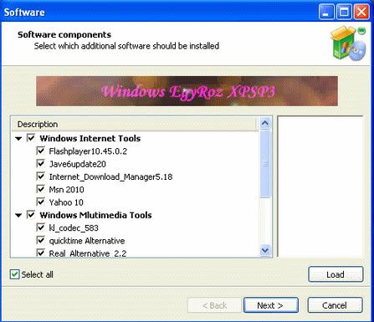Select the Internet_Download_Manager5.18 text
The width and height of the screenshot is (374, 322).
click(x=110, y=176)
